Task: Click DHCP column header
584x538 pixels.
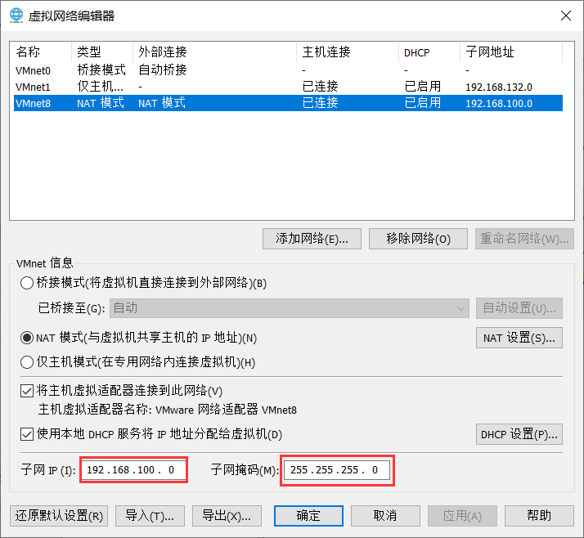Action: pyautogui.click(x=429, y=52)
